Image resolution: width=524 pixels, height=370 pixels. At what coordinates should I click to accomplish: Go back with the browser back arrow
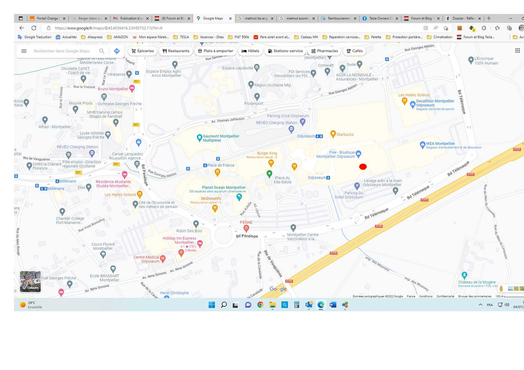(22, 28)
